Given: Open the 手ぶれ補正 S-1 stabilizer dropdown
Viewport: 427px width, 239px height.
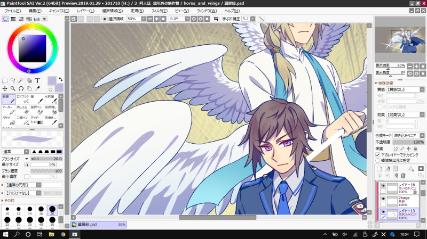Looking at the screenshot, I should click(252, 19).
